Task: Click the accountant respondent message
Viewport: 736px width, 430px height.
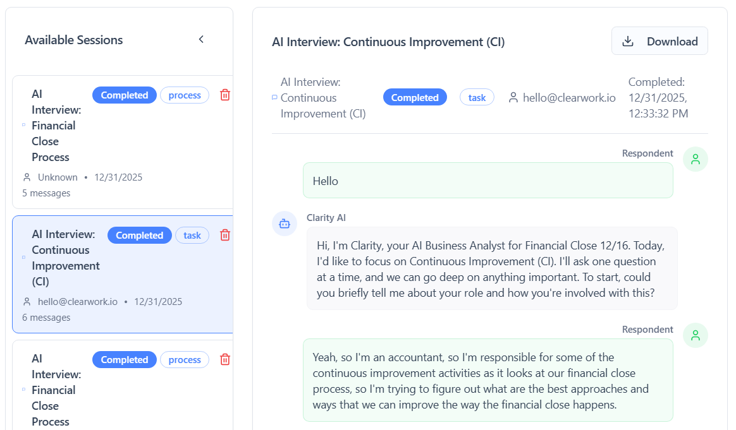Action: pos(488,380)
